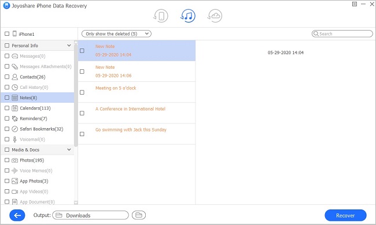Screen dimensions: 376x225
Task: Select the Safari Bookmarks(32) label
Action: (42, 129)
